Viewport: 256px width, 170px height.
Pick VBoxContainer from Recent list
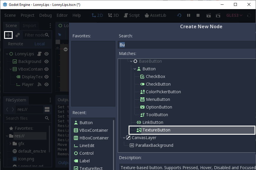[x=91, y=130]
